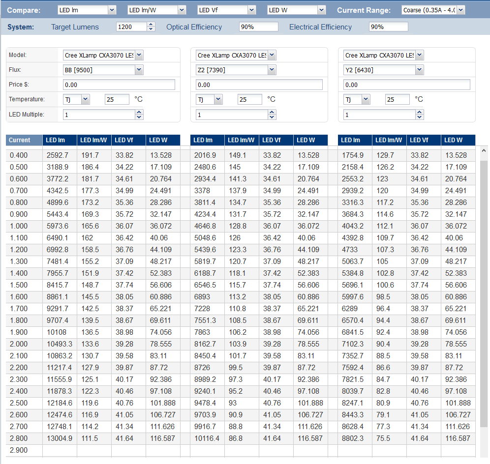Decrease first LED Multiple with down arrow
The width and height of the screenshot is (490, 464).
pyautogui.click(x=139, y=117)
